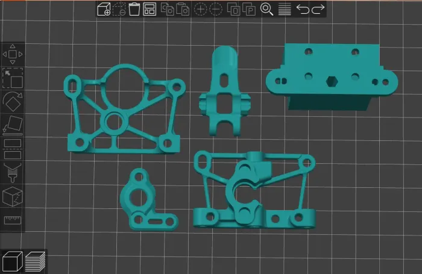Select the Scale tool in left sidebar
This screenshot has width=422, height=274.
pyautogui.click(x=13, y=78)
